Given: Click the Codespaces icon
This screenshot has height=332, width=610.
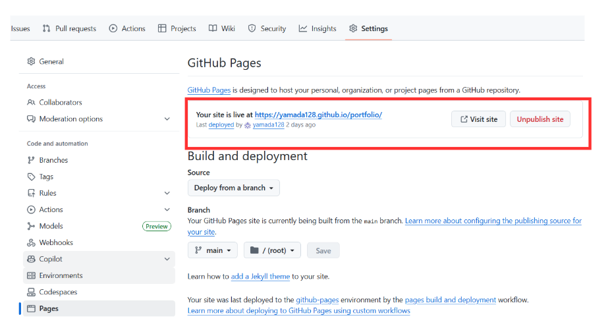Looking at the screenshot, I should [31, 292].
